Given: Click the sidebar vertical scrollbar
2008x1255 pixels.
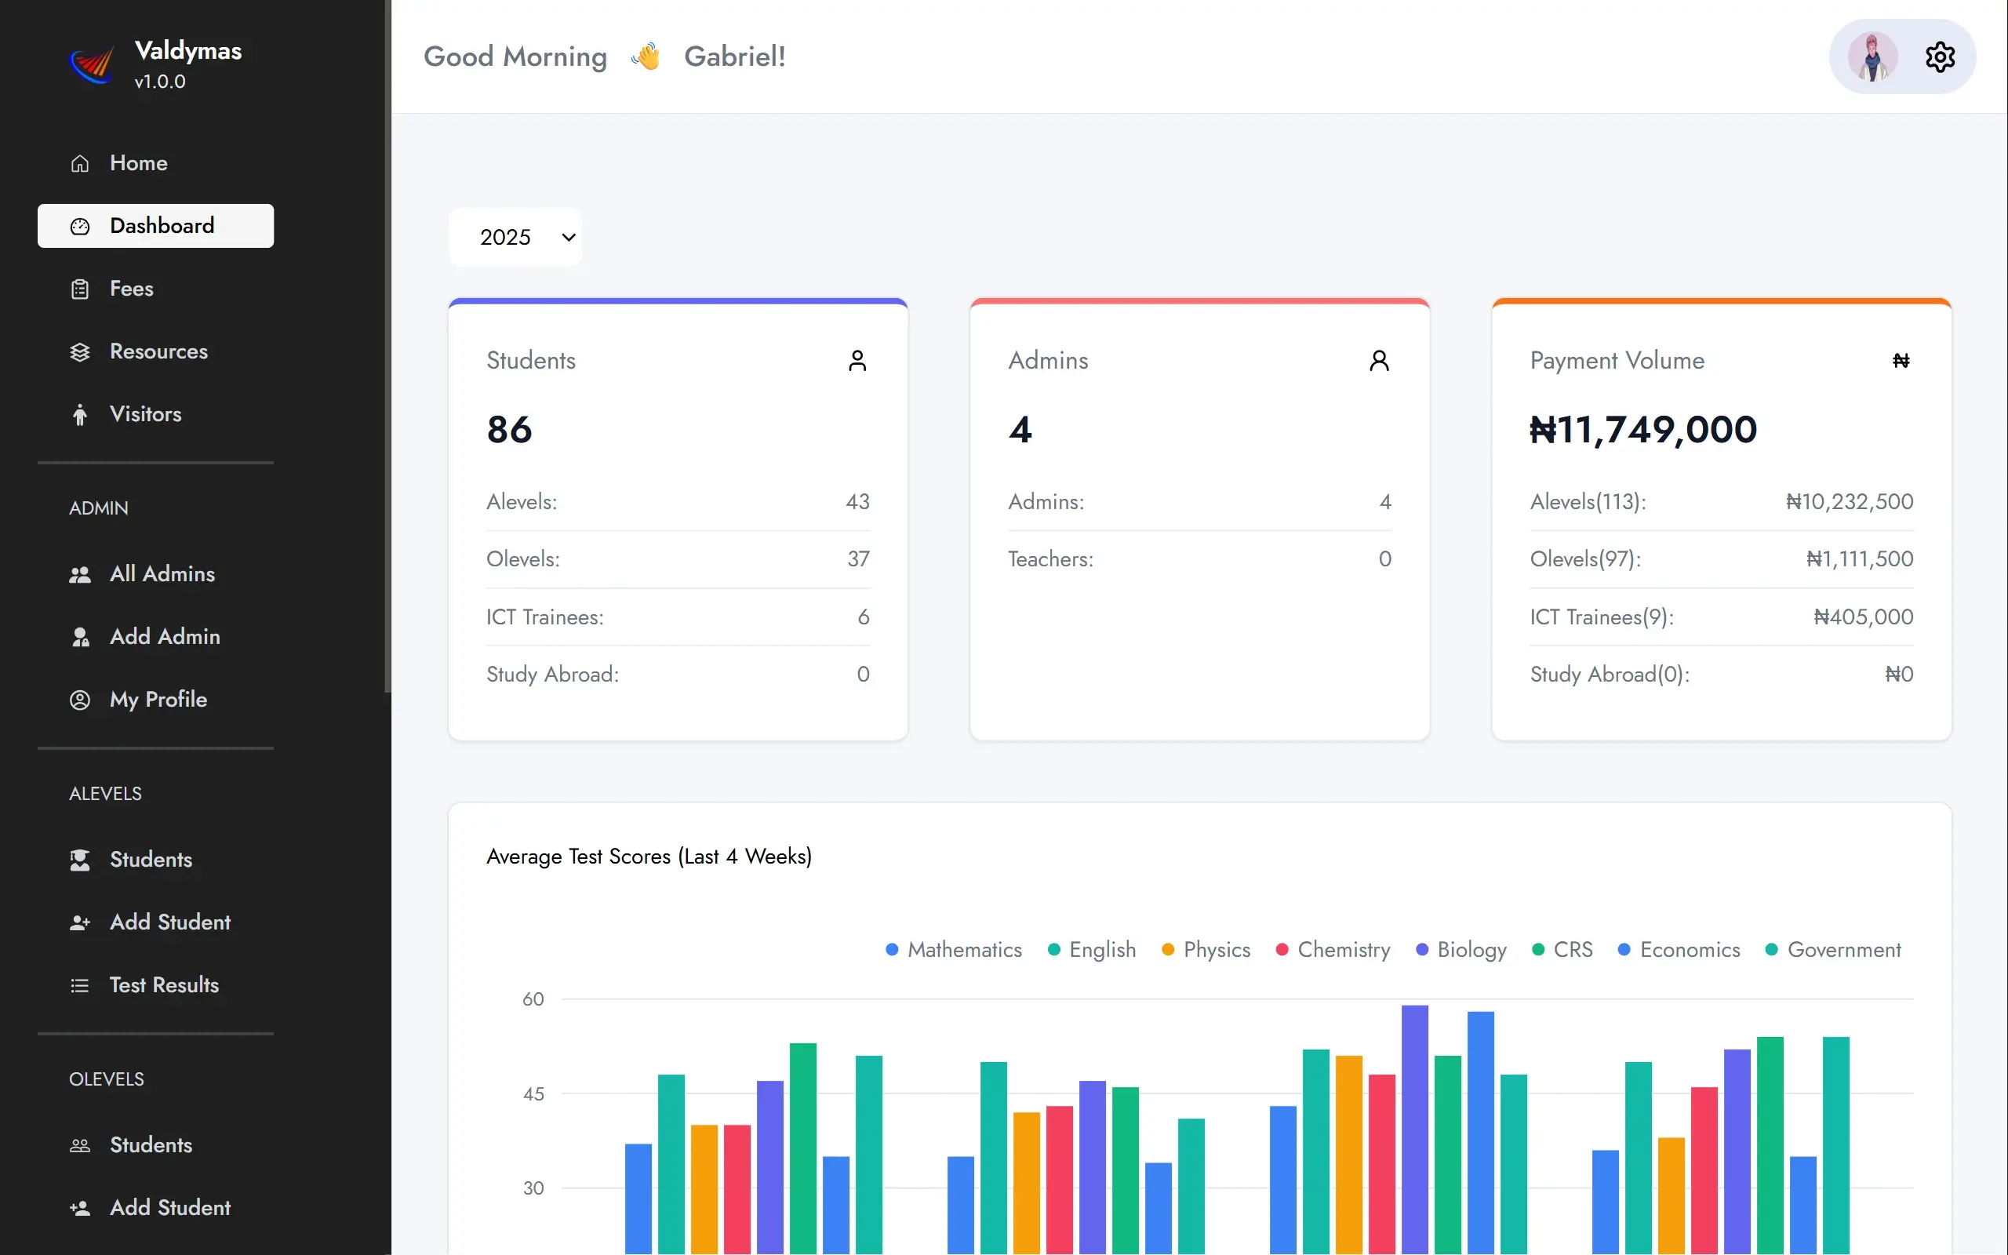Looking at the screenshot, I should (387, 346).
